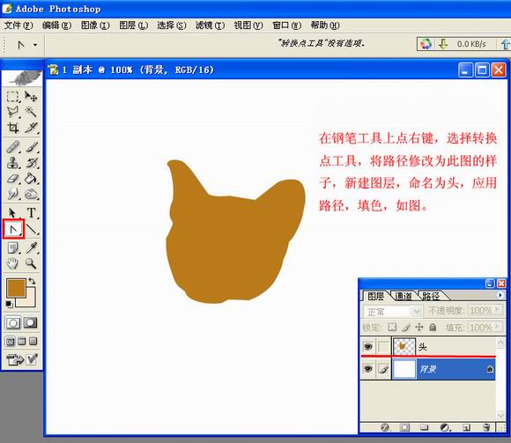Screen dimensions: 511x443
Task: Open the Layers palette flyout menu arrow
Action: (500, 295)
